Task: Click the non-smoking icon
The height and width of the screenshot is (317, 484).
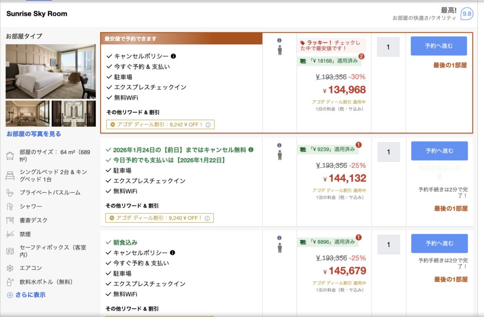Action: (9, 234)
